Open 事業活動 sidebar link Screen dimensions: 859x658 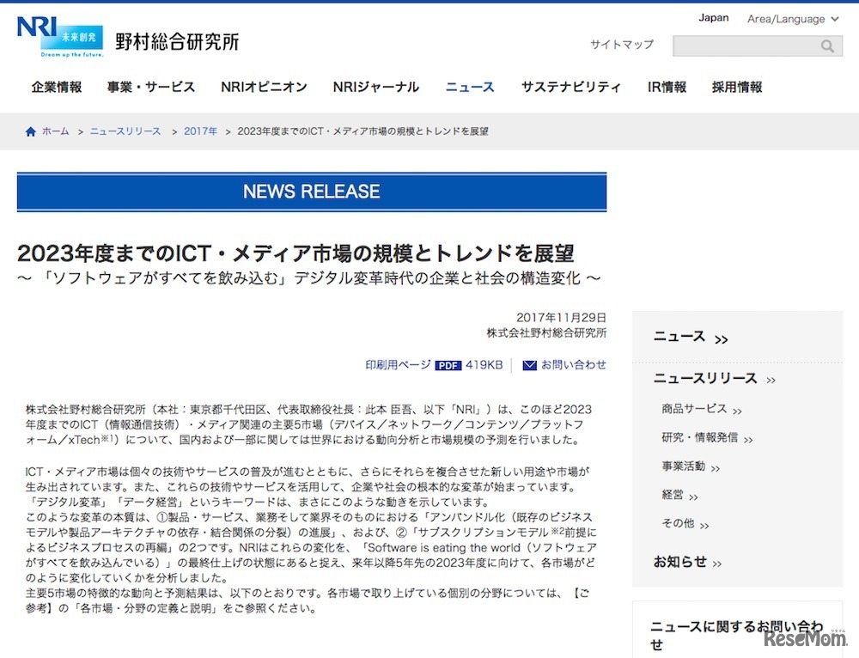pos(683,466)
